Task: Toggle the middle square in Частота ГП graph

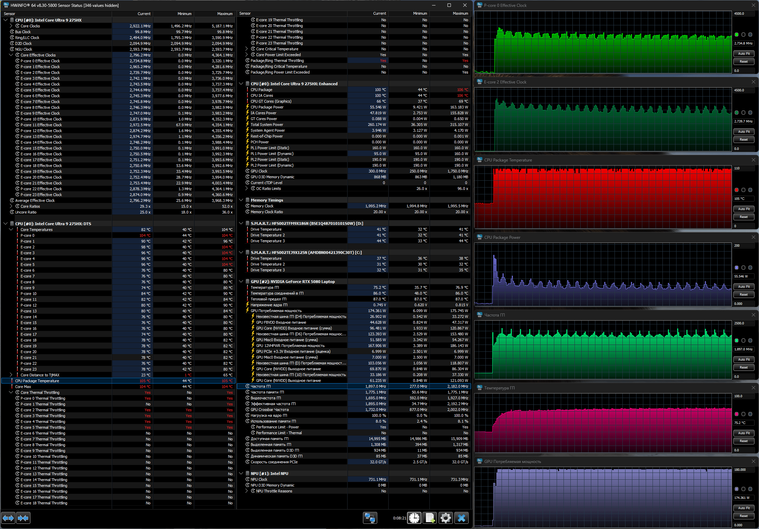Action: 743,340
